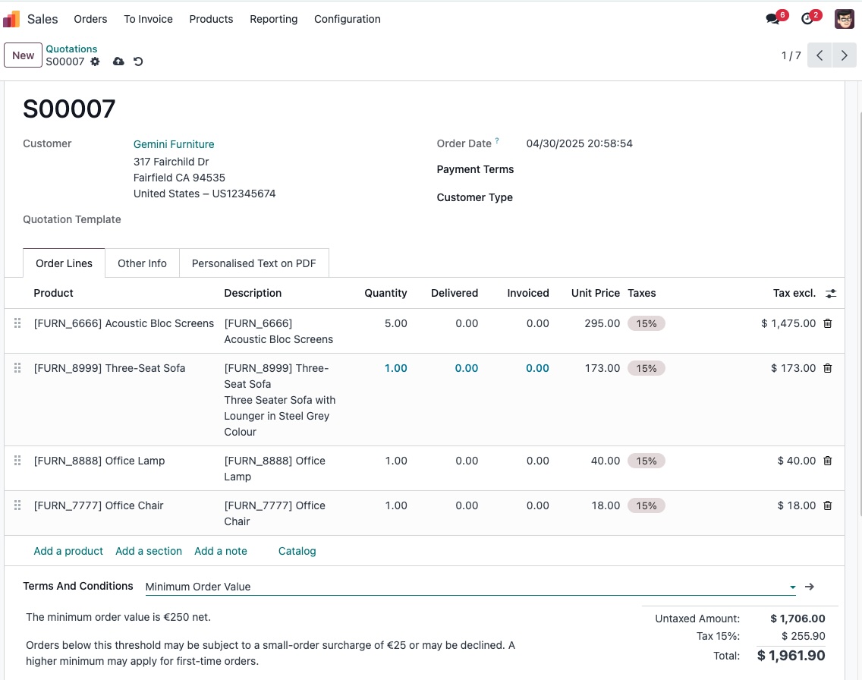
Task: Open the messages chat icon
Action: click(773, 19)
